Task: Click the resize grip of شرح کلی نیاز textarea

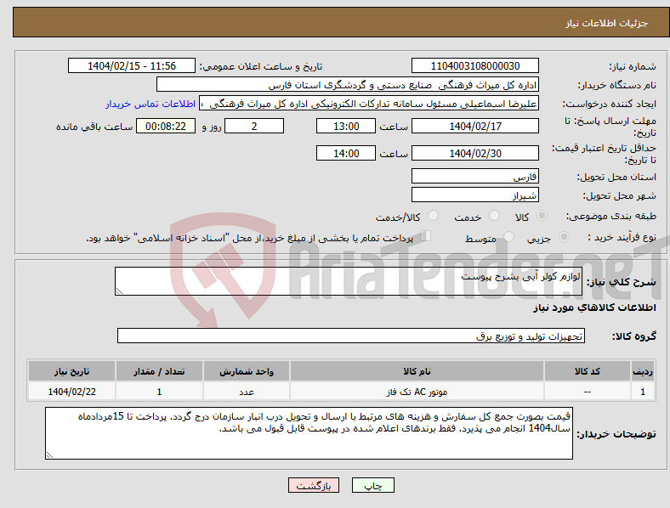Action: click(119, 291)
